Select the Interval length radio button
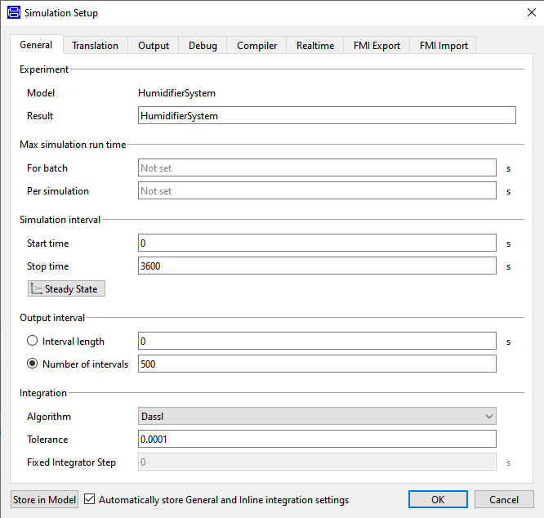 (x=33, y=342)
